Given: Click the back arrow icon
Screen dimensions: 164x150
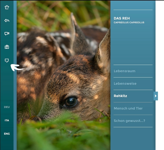Looking at the screenshot, I should 7,20.
